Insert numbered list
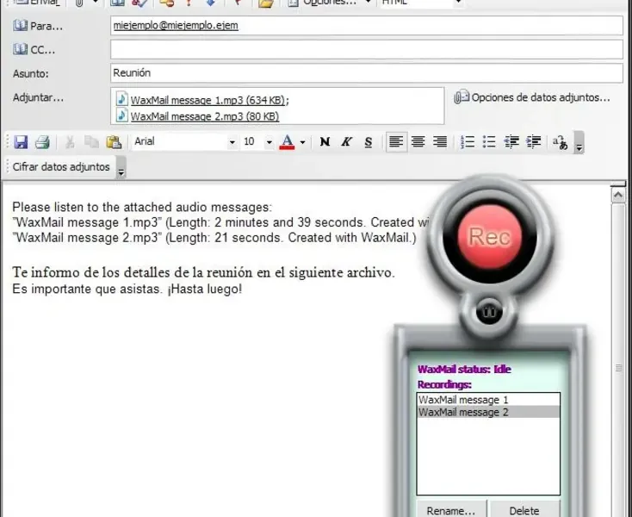This screenshot has width=632, height=517. [468, 142]
